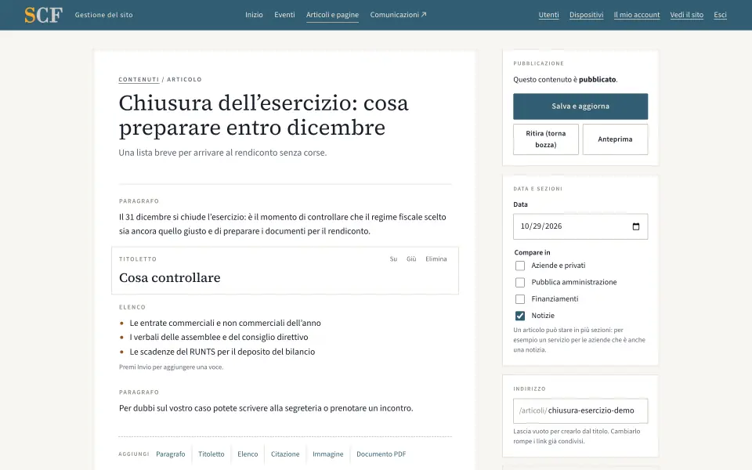This screenshot has width=752, height=470.
Task: Tick the Finanziamenti checkbox
Action: (520, 299)
